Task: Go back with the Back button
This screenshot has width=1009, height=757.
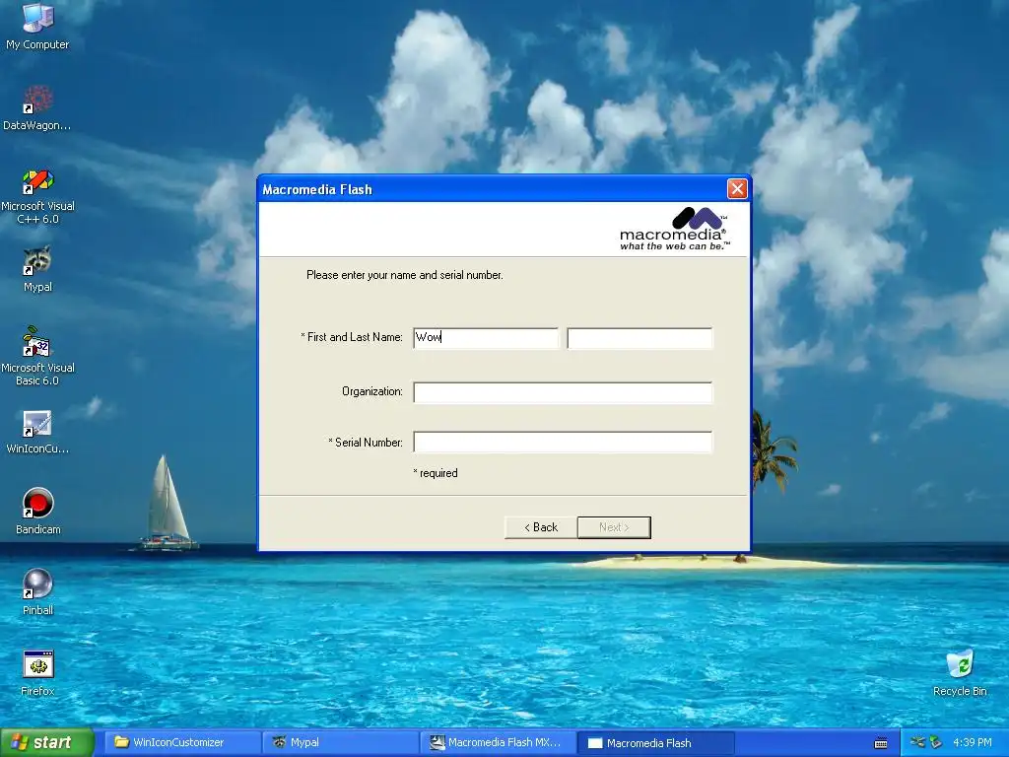Action: tap(541, 527)
